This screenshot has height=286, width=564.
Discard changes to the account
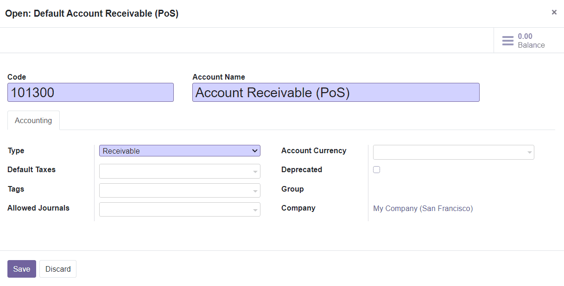tap(57, 269)
